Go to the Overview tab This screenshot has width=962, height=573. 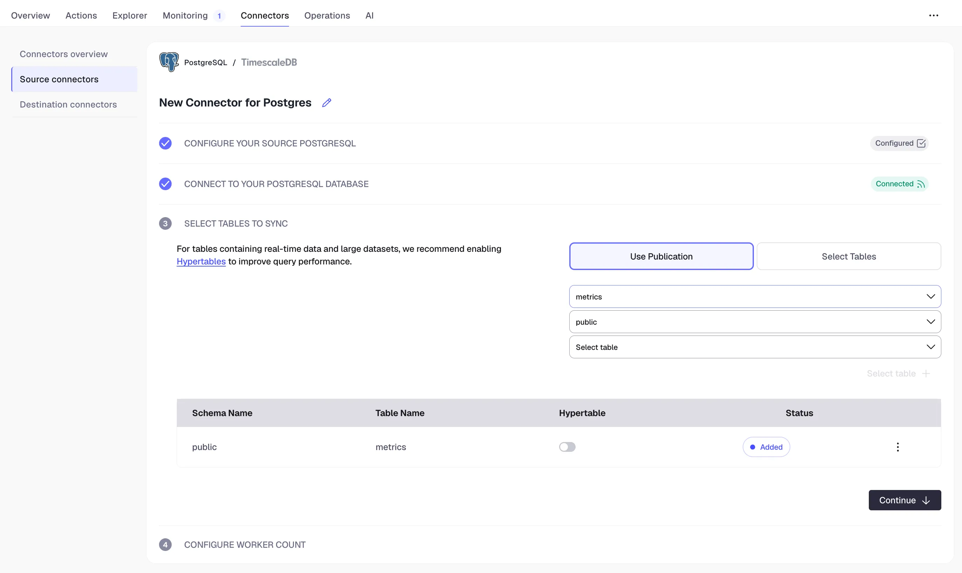(x=30, y=15)
